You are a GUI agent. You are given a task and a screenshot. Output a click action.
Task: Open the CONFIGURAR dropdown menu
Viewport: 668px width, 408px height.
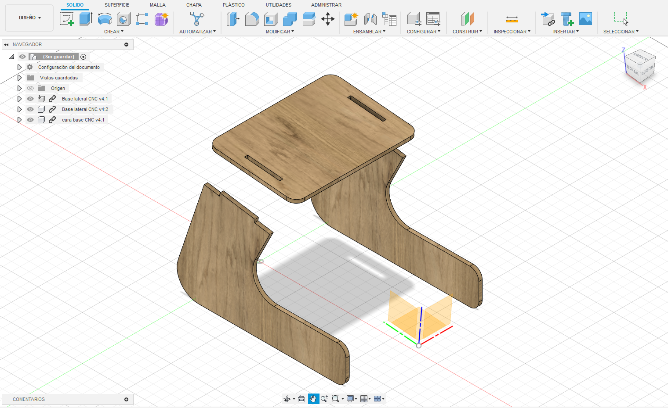(x=424, y=32)
